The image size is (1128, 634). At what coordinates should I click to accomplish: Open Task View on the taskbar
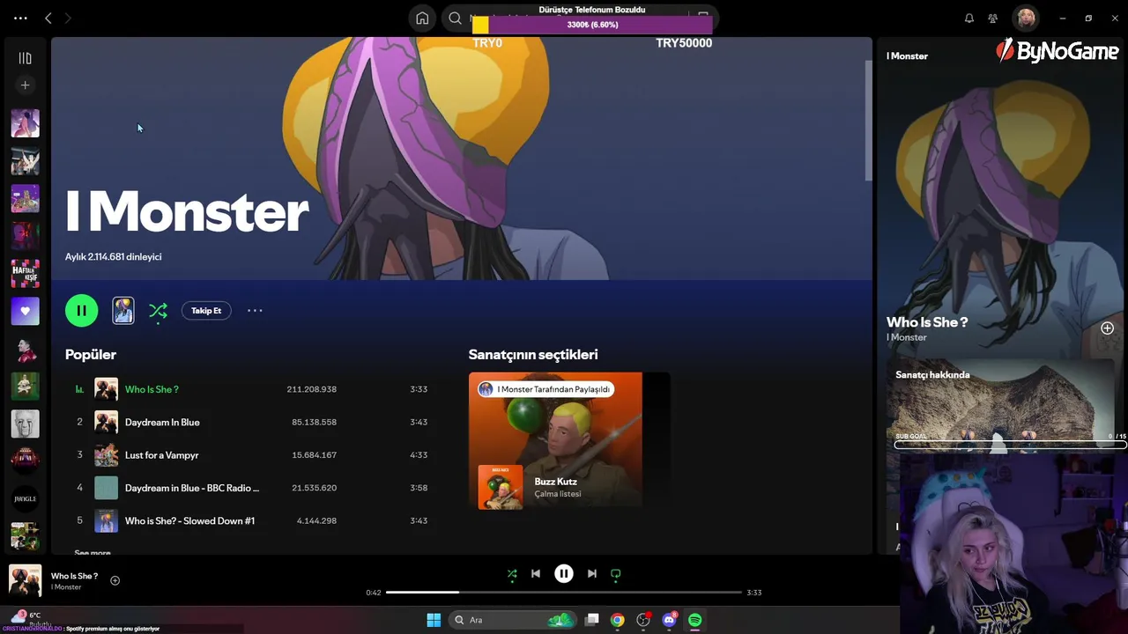[592, 620]
